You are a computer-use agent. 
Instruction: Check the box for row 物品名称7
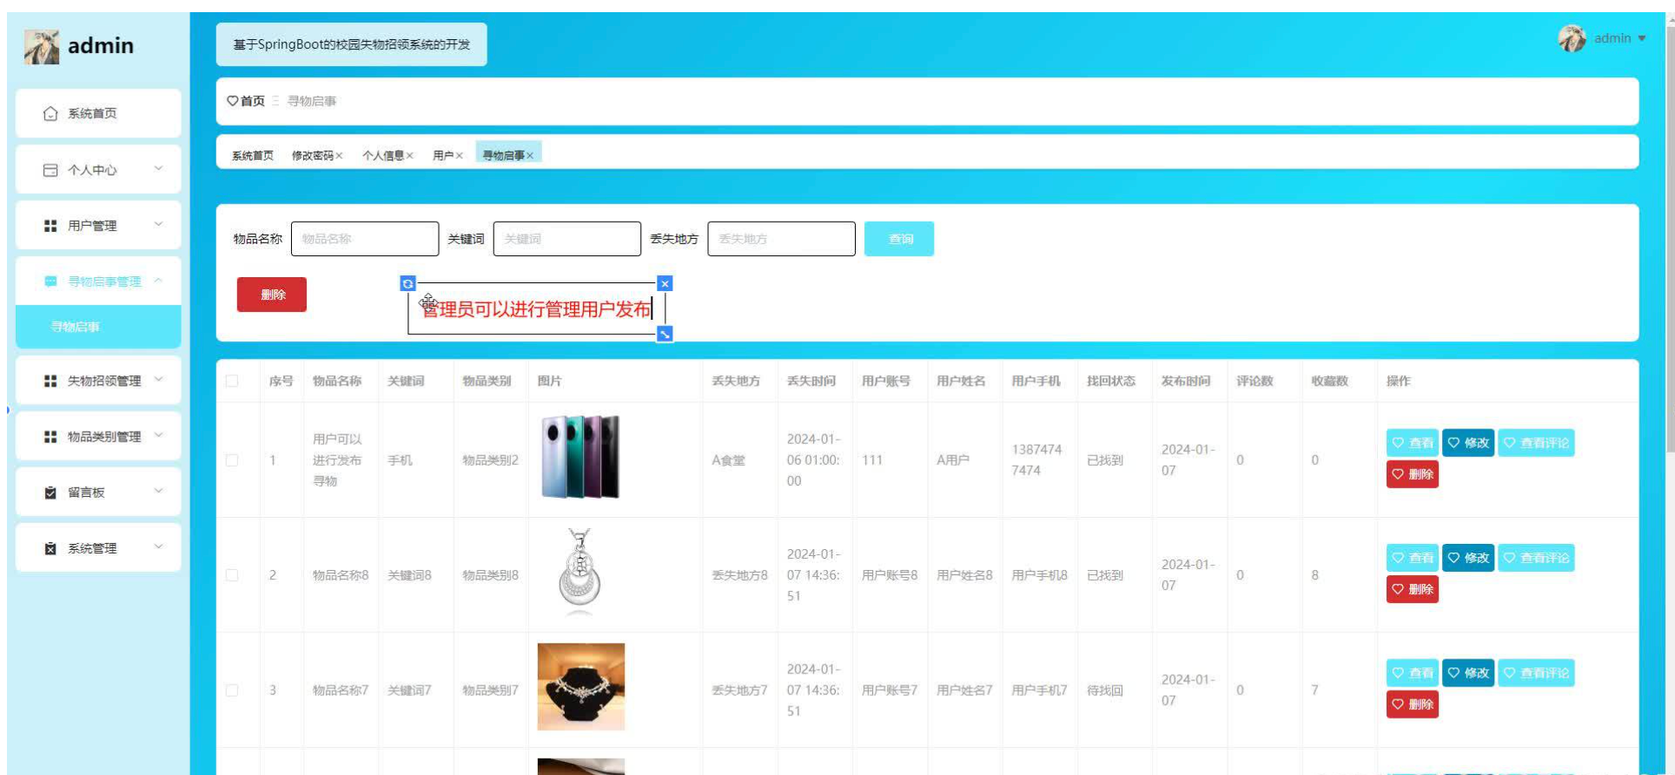click(232, 690)
